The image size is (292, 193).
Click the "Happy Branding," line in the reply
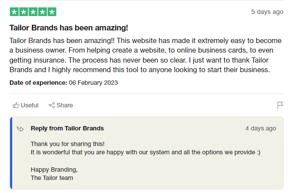coord(54,169)
